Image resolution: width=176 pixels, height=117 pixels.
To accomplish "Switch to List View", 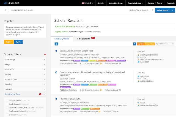I will click(141, 44).
